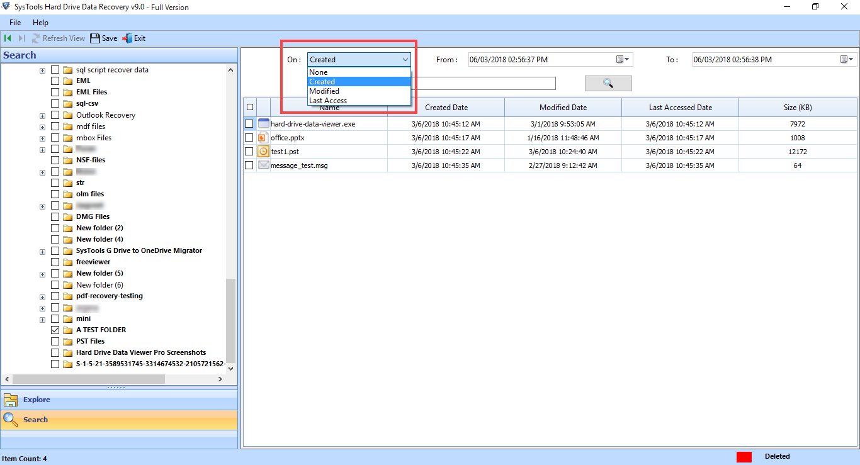Click the Save floppy disk icon
The height and width of the screenshot is (465, 860).
(x=94, y=38)
